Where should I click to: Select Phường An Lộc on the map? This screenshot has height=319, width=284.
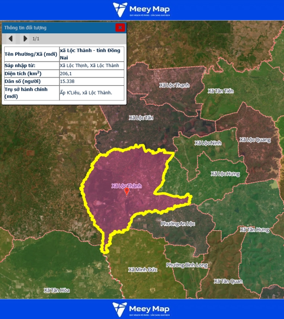[x=177, y=223]
